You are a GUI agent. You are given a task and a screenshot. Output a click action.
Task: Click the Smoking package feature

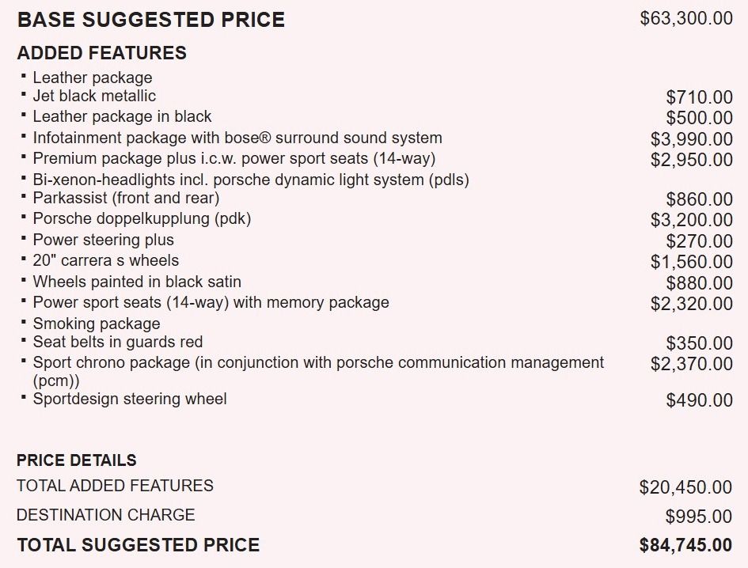[97, 324]
